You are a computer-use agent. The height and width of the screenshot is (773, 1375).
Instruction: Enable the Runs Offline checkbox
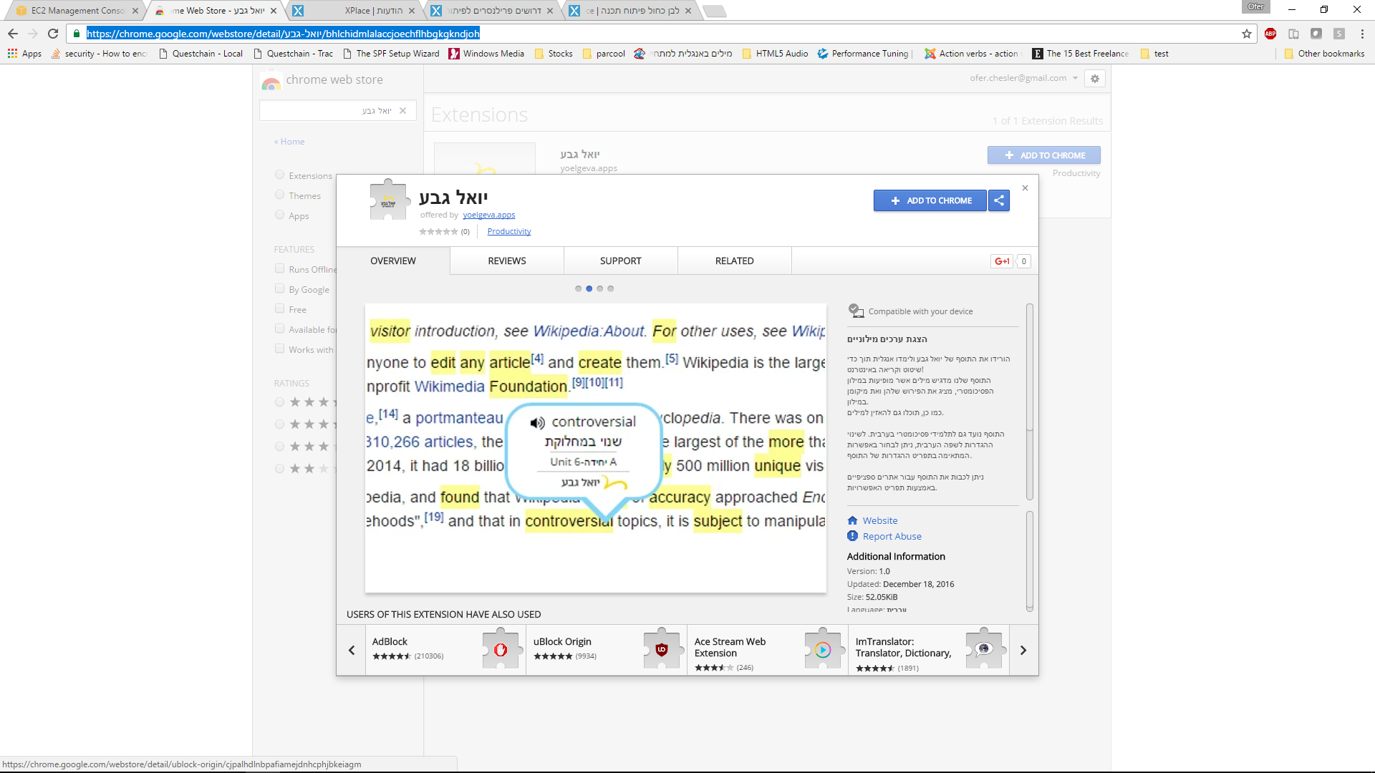(280, 268)
